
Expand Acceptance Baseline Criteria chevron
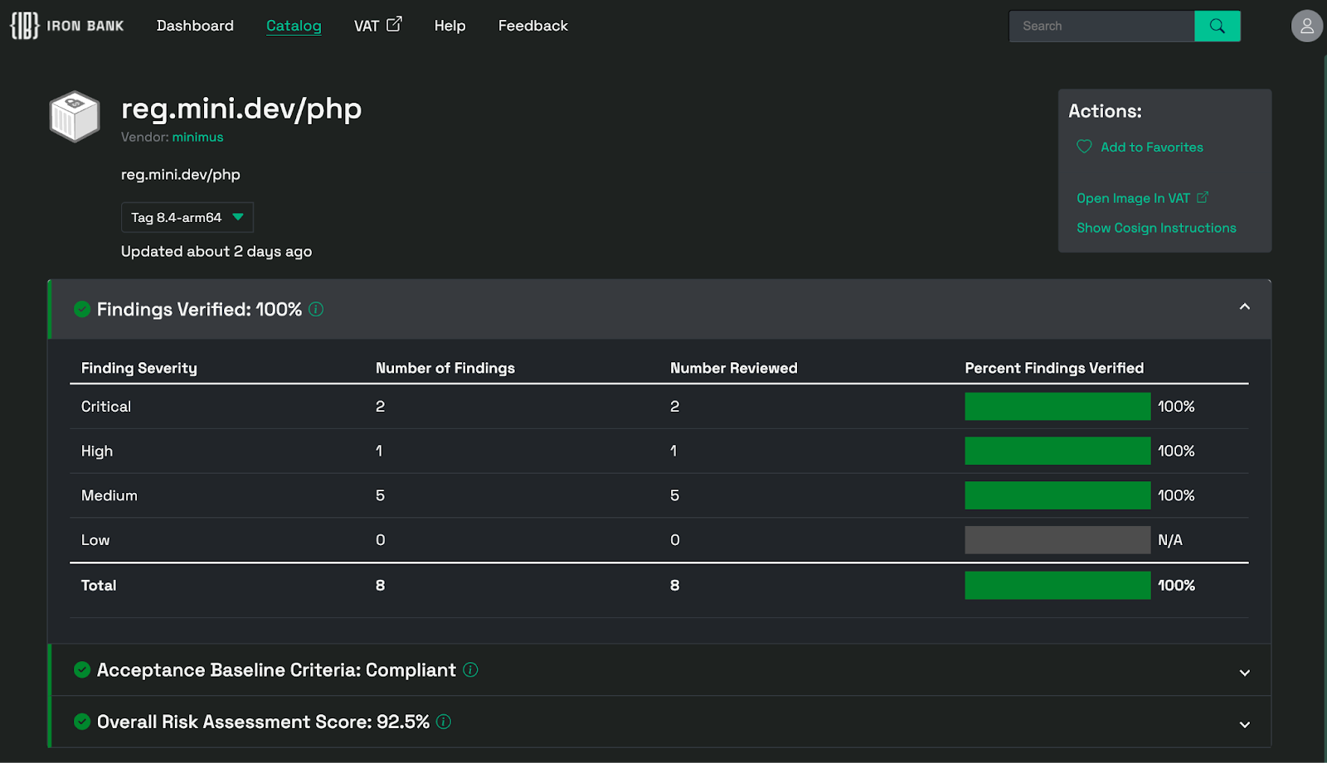coord(1244,673)
